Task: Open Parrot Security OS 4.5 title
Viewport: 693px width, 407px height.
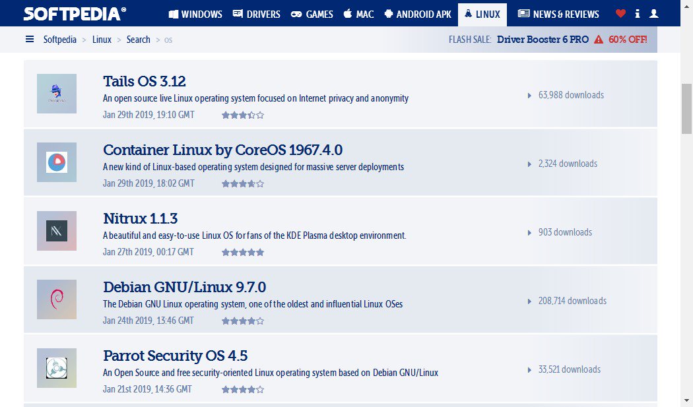Action: click(175, 356)
